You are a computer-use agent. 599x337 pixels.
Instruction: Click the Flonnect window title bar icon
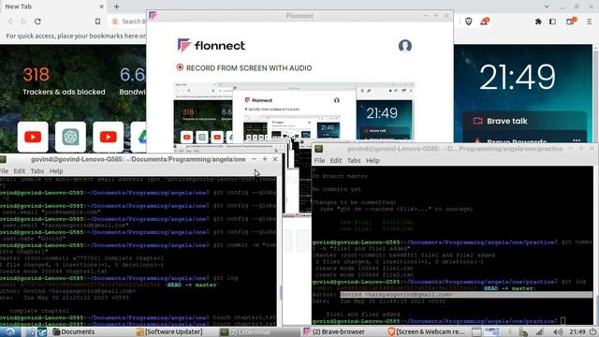coord(153,15)
